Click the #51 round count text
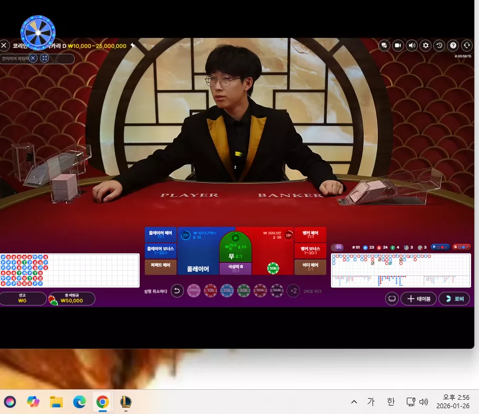The width and height of the screenshot is (479, 414). (x=356, y=248)
